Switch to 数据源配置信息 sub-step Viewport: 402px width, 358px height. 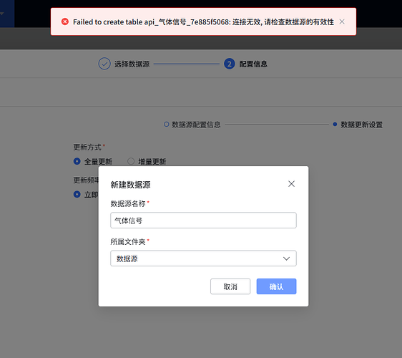click(x=196, y=125)
